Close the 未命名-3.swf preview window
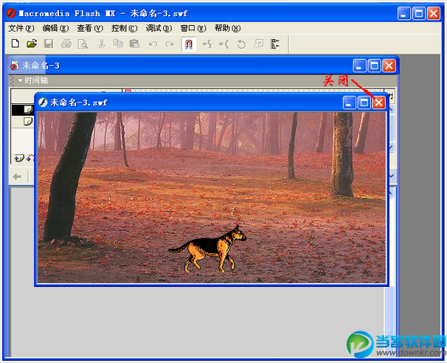 [x=379, y=103]
